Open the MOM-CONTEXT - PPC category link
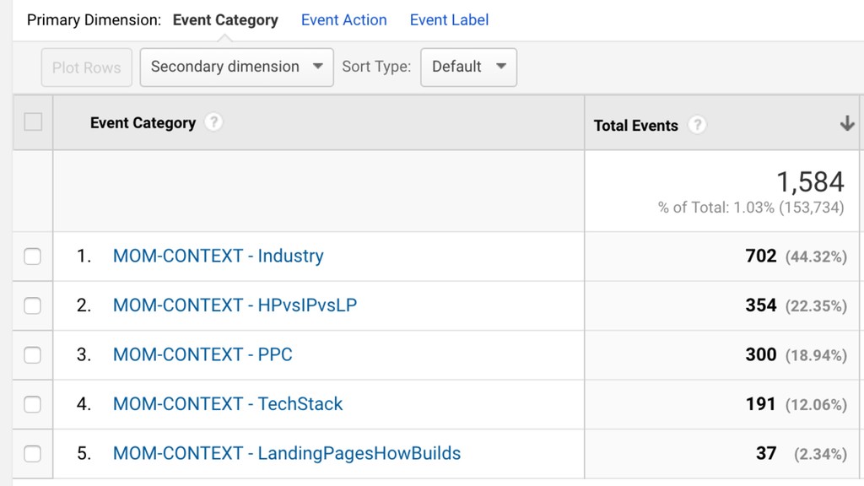 (x=202, y=354)
